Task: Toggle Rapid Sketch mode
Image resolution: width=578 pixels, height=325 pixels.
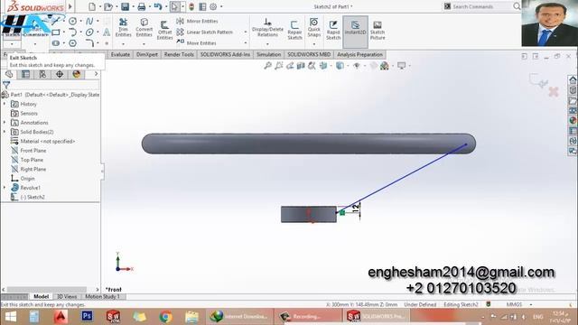Action: (x=333, y=30)
